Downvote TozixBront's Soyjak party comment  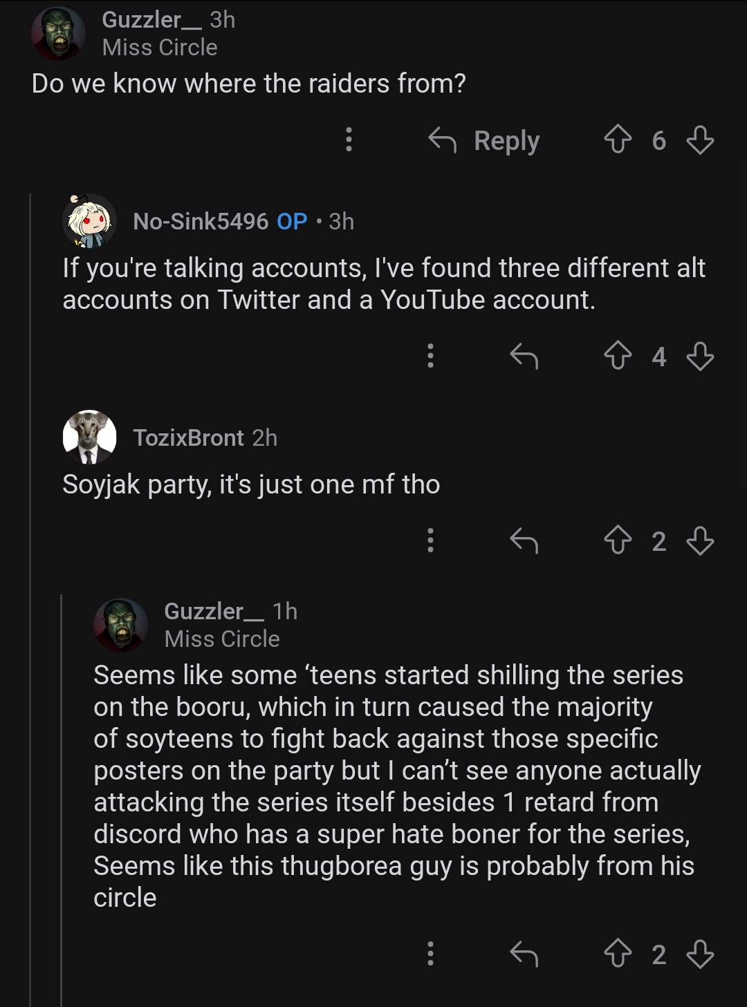coord(700,541)
